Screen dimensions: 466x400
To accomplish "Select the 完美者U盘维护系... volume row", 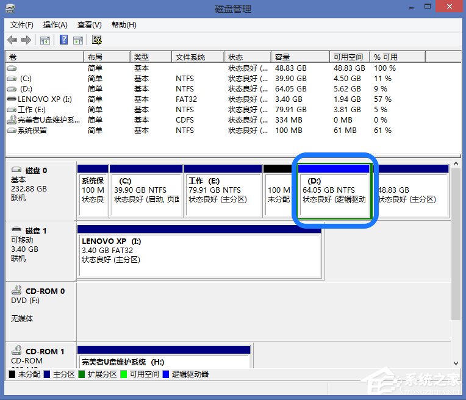I will pyautogui.click(x=233, y=120).
